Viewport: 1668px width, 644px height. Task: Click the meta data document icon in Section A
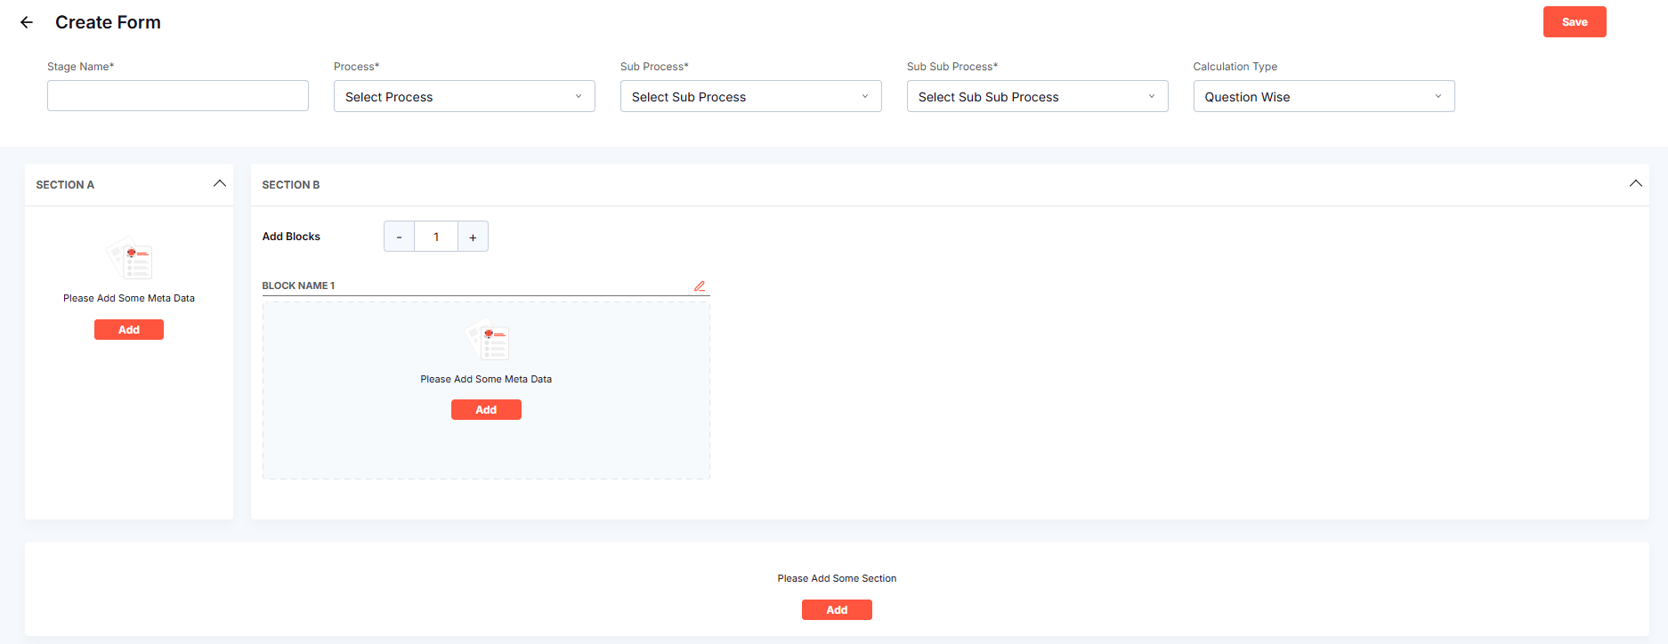pos(130,259)
